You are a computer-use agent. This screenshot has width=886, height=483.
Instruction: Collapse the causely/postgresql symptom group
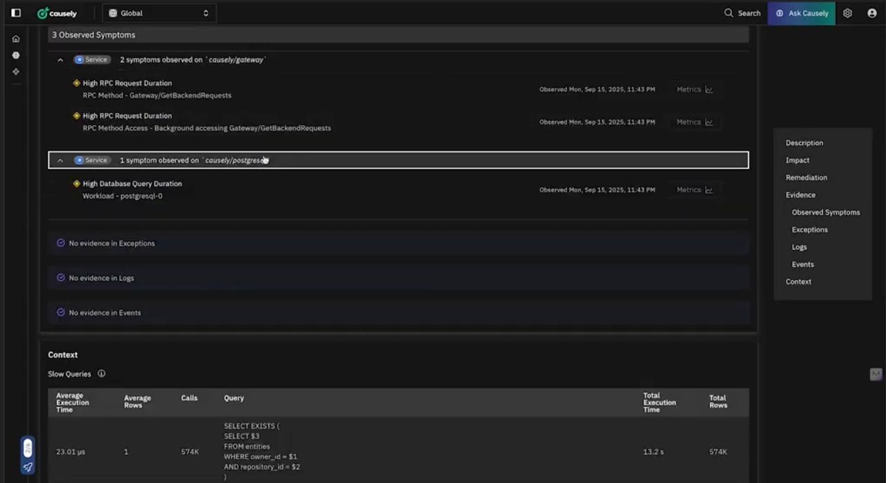(x=60, y=160)
